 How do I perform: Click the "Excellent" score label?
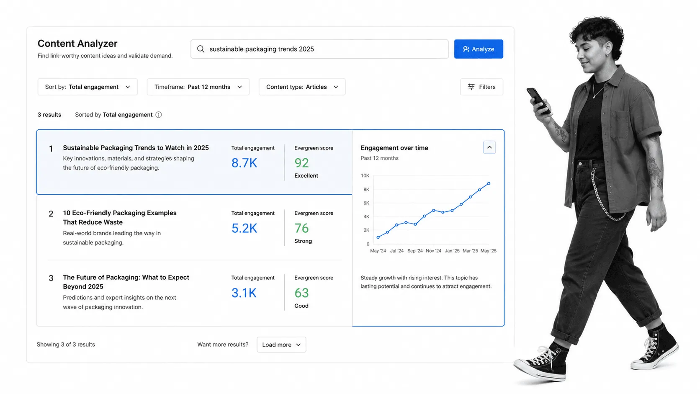306,176
